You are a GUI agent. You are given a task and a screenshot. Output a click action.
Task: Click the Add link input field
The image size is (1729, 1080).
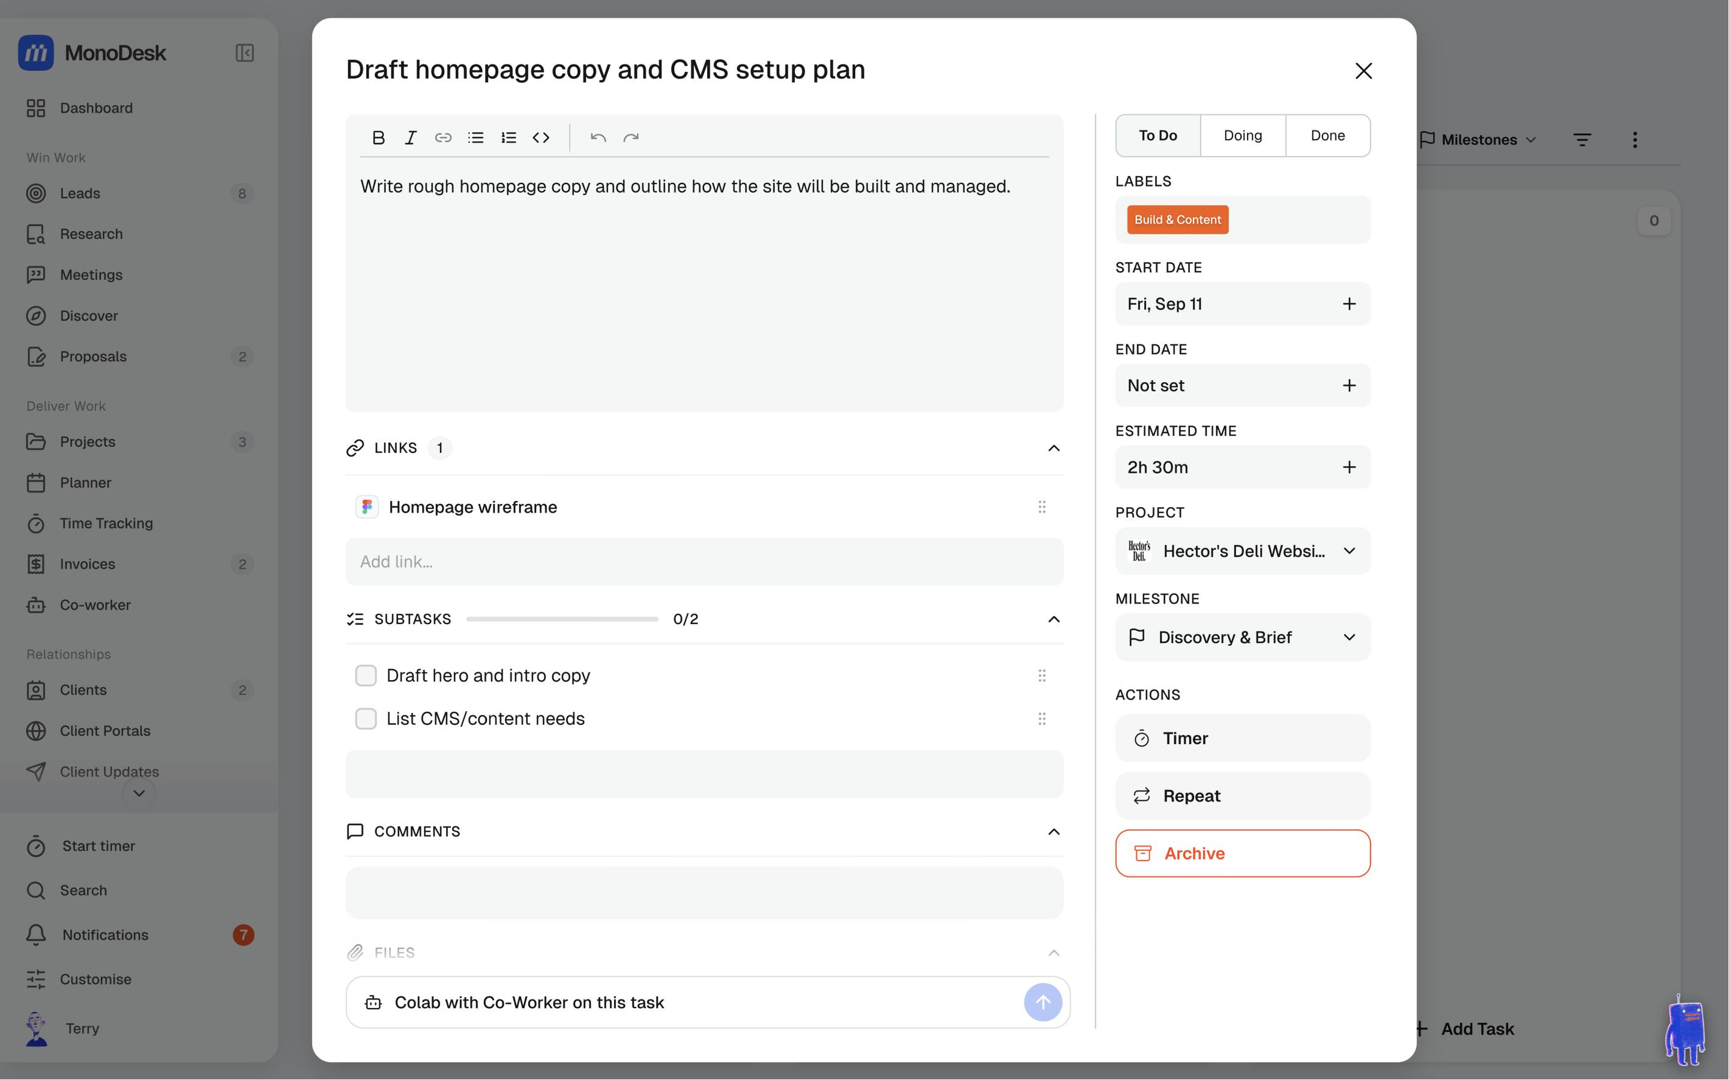pos(704,562)
